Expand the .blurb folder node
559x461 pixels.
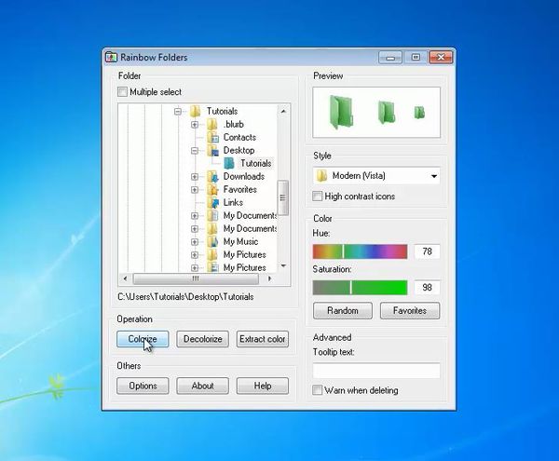coord(195,125)
